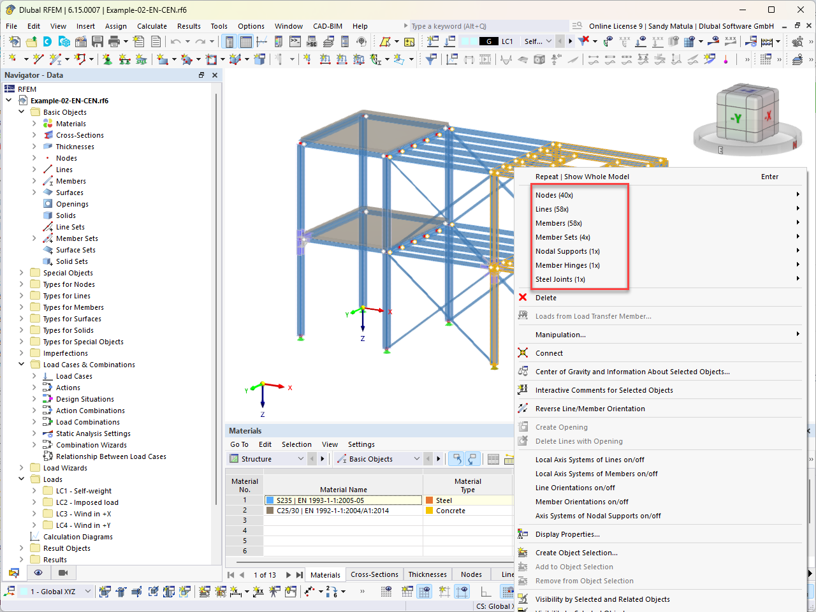This screenshot has height=612, width=816.
Task: Click the red X Delete icon in context menu
Action: pos(523,298)
